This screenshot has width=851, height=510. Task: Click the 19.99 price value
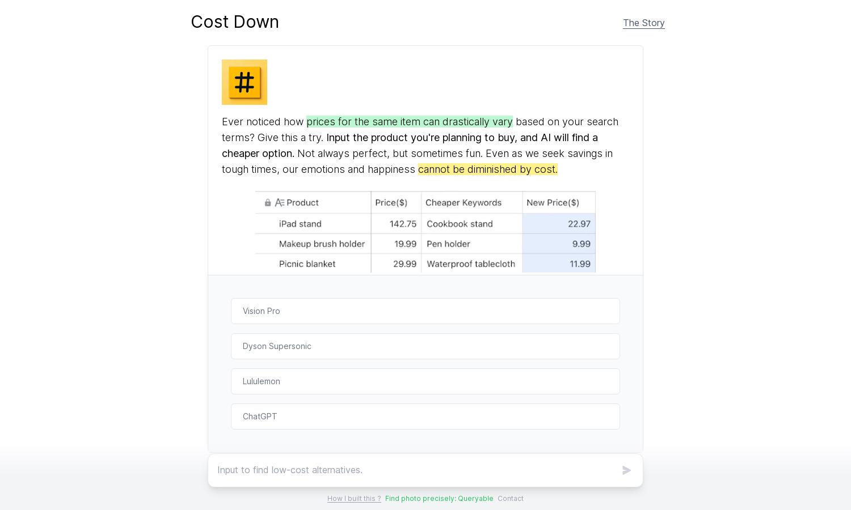coord(406,244)
